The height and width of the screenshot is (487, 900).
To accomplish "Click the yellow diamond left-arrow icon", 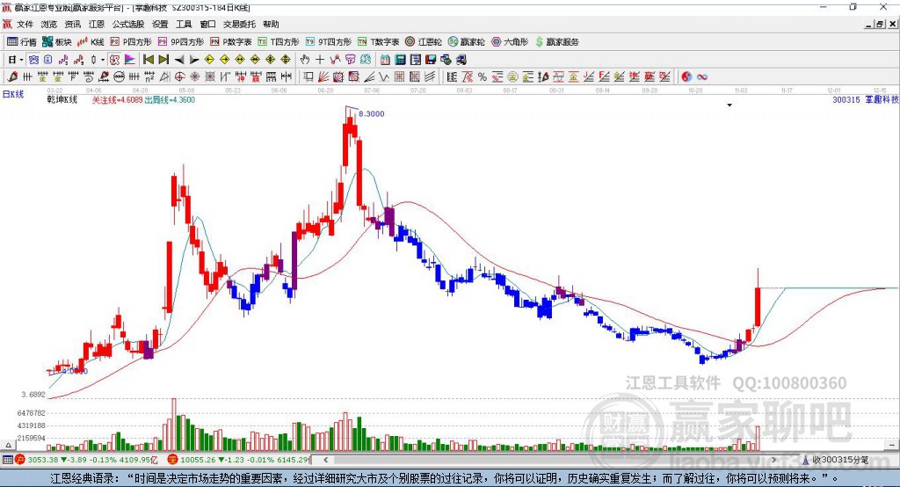I will tap(209, 60).
